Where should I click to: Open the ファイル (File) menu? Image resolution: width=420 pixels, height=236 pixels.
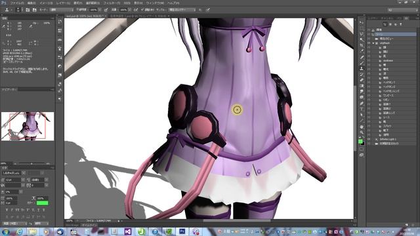[x=17, y=3]
